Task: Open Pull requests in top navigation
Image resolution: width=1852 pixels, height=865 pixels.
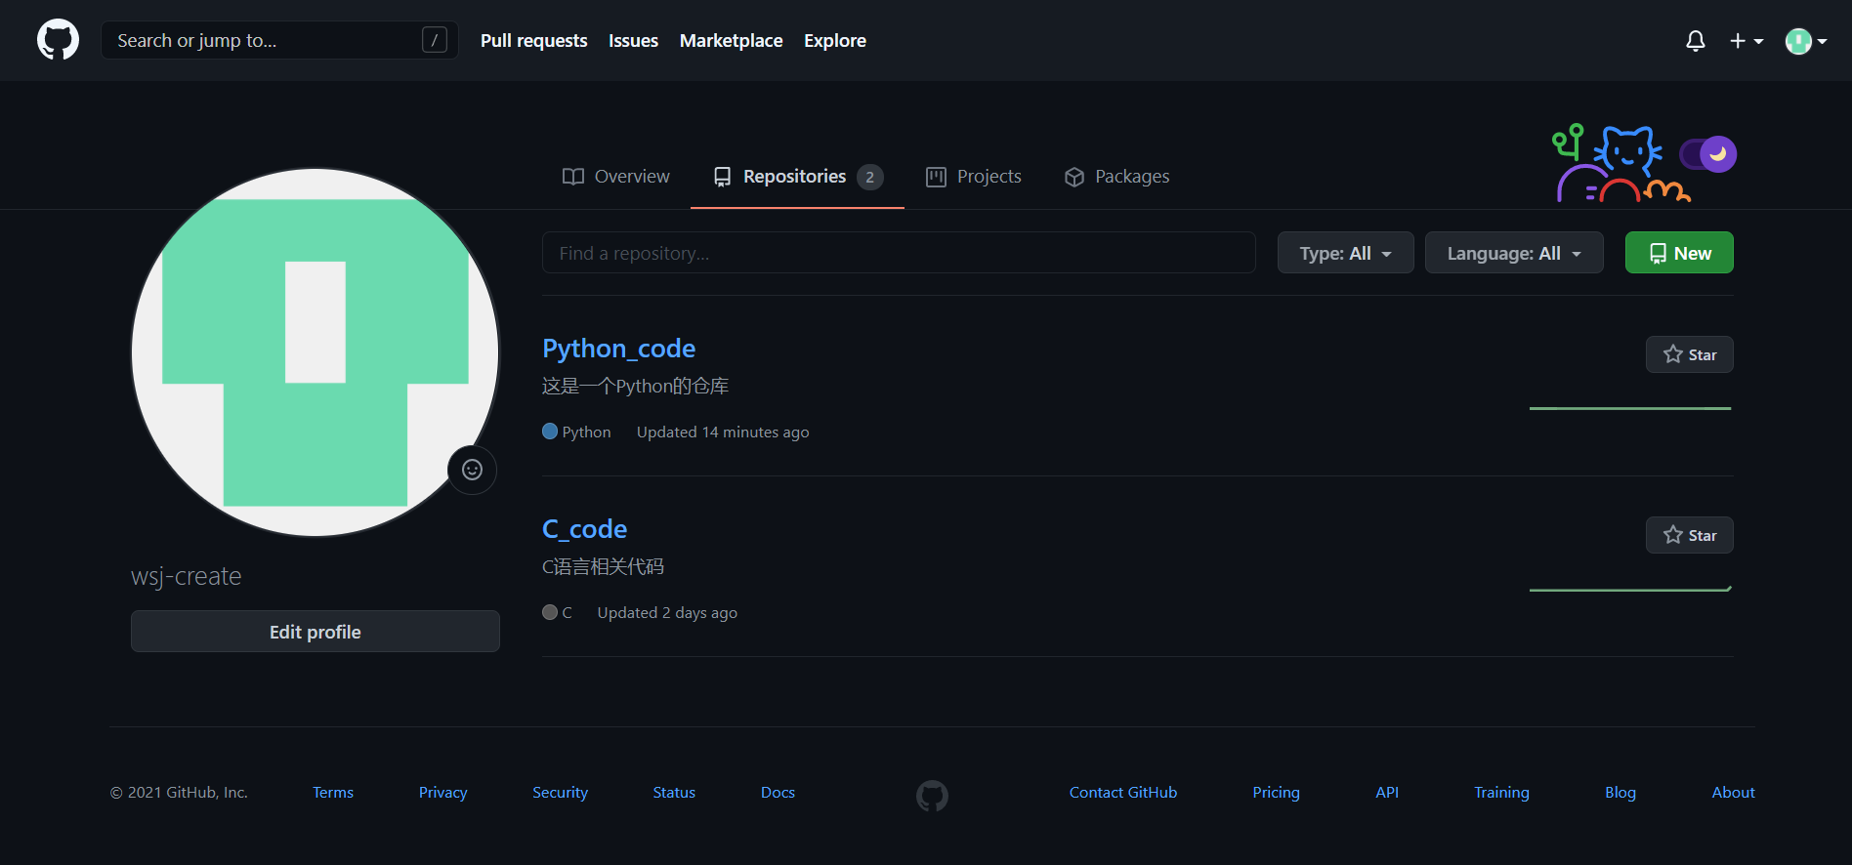Action: [533, 40]
